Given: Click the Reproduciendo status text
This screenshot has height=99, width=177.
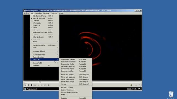Looking at the screenshot, I should click(x=32, y=89).
